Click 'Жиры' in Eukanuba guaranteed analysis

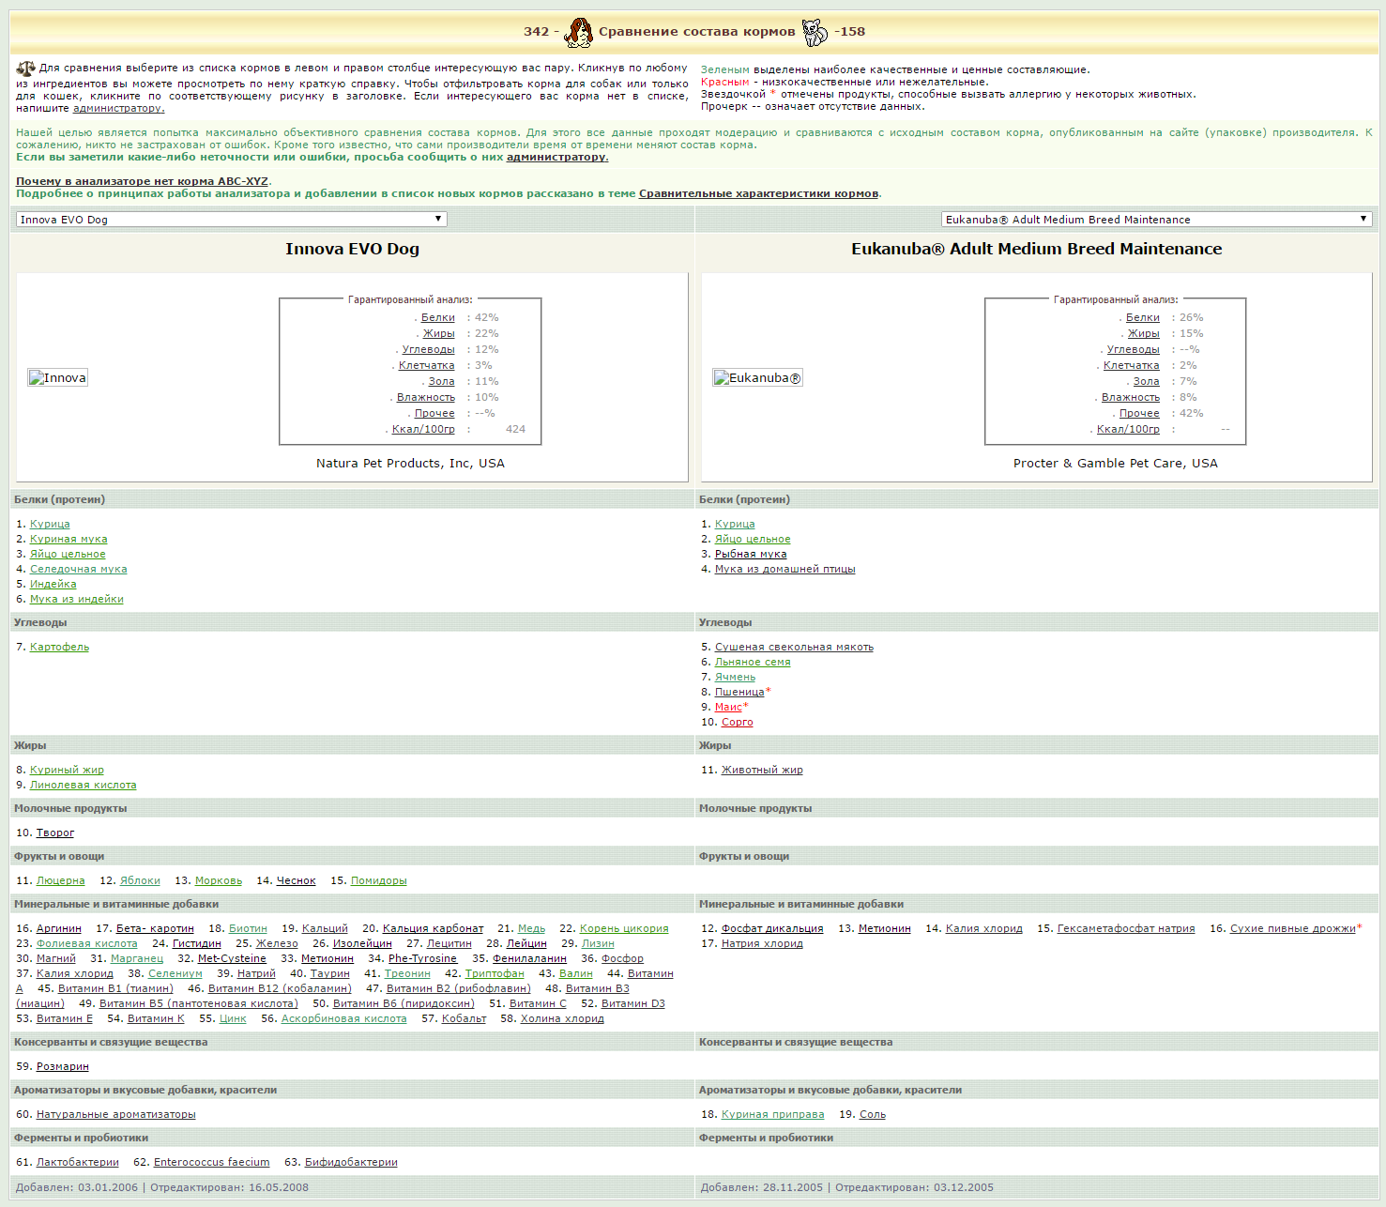1143,334
